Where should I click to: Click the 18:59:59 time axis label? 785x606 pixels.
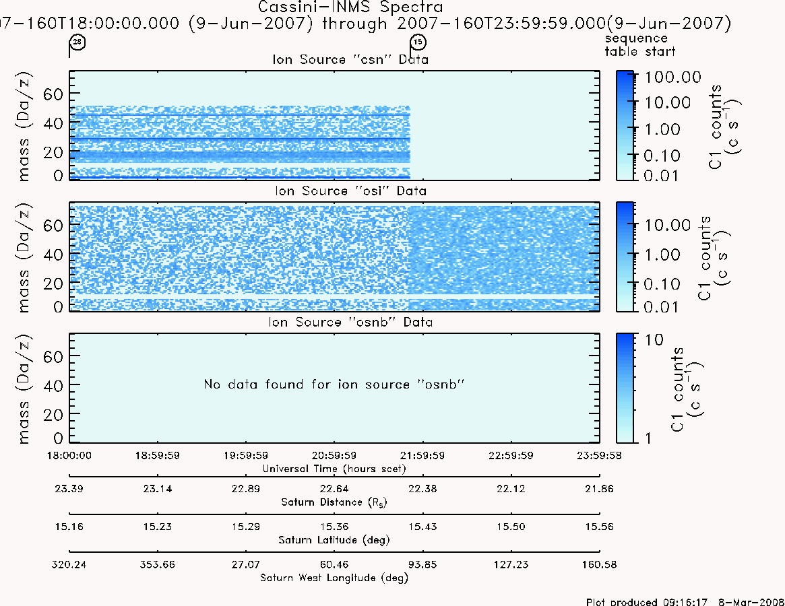point(157,455)
